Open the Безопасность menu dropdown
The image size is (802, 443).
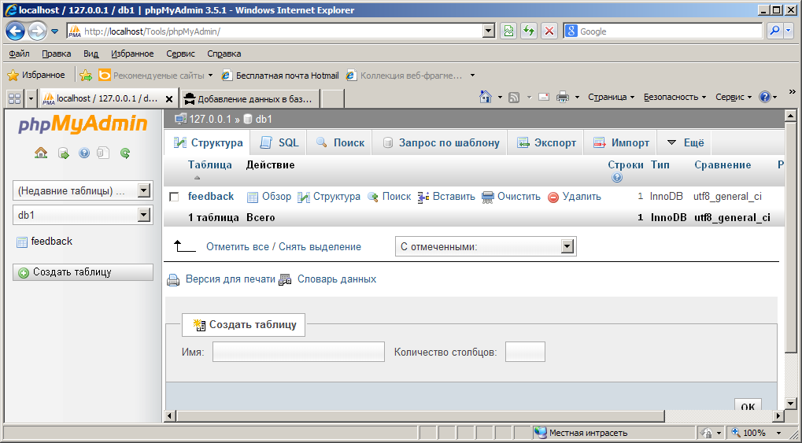pos(674,97)
